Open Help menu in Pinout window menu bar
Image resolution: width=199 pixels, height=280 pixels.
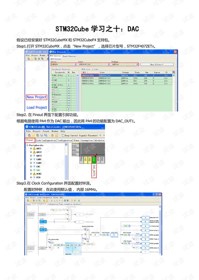tap(62, 131)
